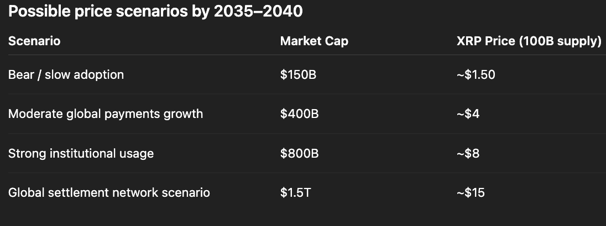Viewport: 606px width, 226px height.
Task: Click 'Strong institutional usage' scenario cell
Action: tap(81, 153)
